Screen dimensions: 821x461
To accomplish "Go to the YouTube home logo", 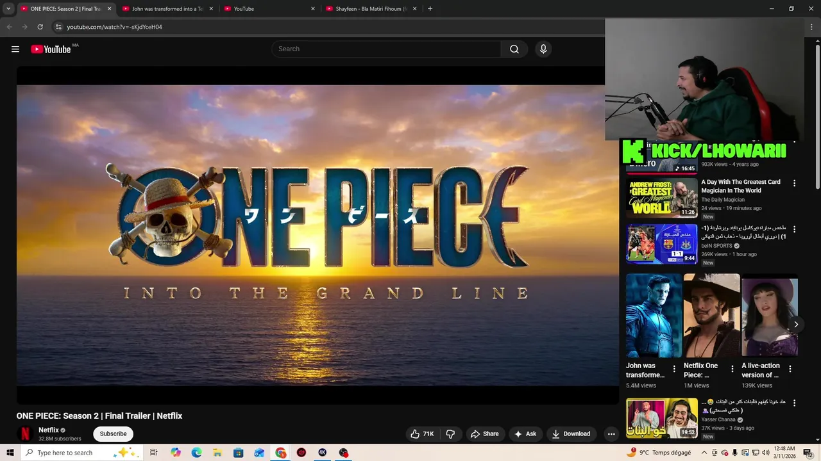I will point(51,49).
